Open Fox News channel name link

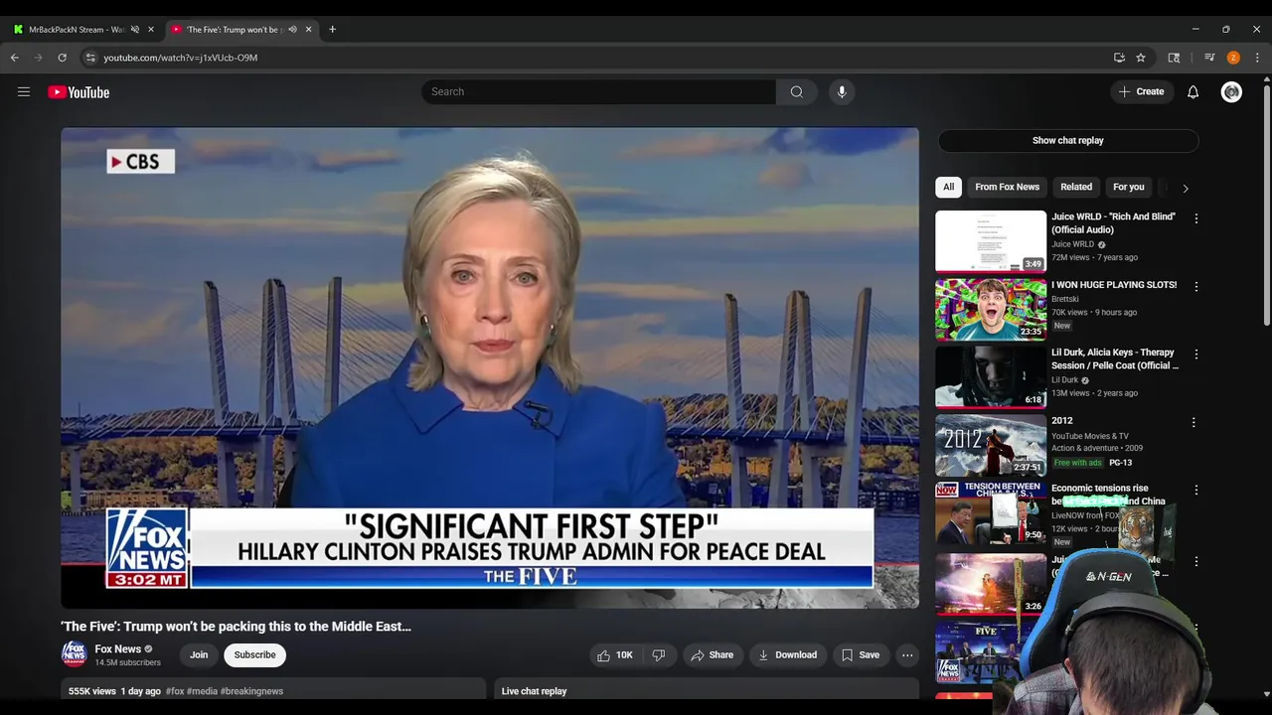pyautogui.click(x=117, y=649)
